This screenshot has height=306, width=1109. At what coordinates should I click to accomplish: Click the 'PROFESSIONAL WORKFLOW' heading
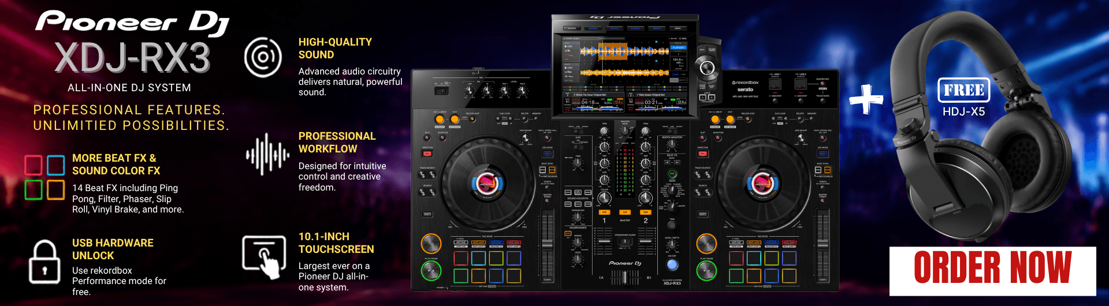[337, 143]
